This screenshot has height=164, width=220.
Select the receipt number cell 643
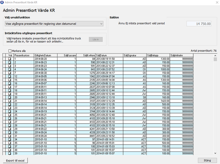[x=86, y=69]
